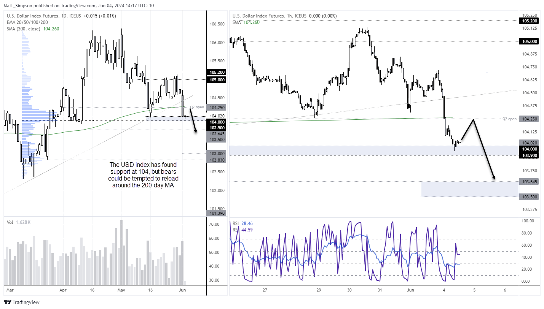Click the RSI 44.59 indicator label
Screen dimensions: 544x309
(x=243, y=230)
